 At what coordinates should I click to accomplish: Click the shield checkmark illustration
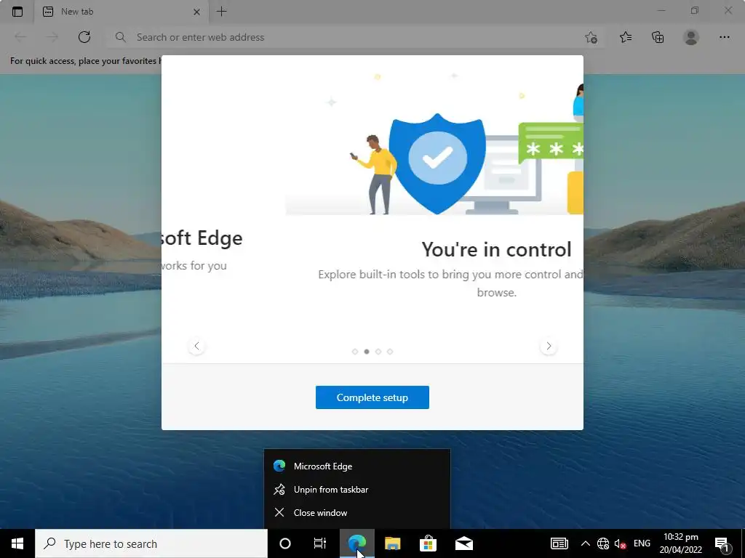point(437,163)
